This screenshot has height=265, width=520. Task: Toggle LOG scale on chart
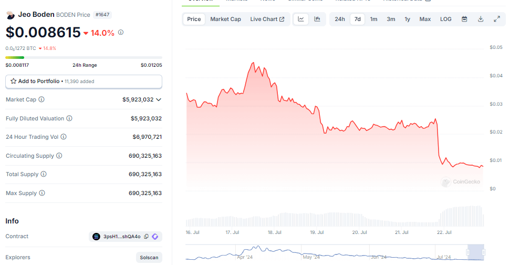click(445, 19)
